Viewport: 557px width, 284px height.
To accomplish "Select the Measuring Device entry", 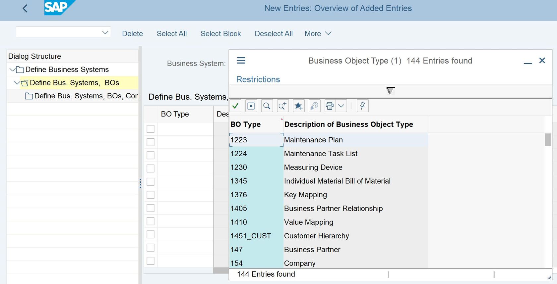I will (313, 167).
